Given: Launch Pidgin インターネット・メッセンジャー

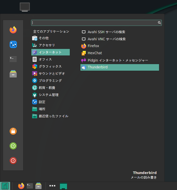Looking at the screenshot, I should click(x=120, y=60).
